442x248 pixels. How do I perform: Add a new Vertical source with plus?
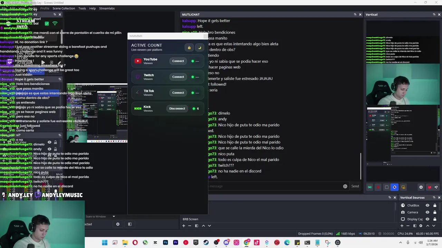[402, 226]
